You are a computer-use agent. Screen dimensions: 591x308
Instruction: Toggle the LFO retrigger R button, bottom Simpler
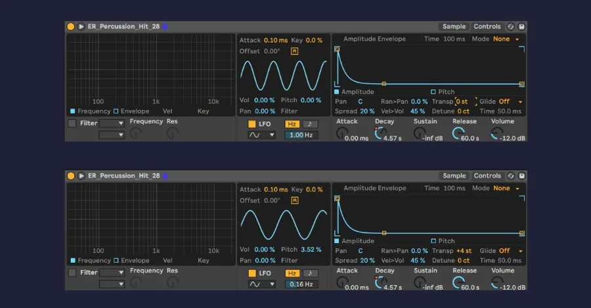coord(295,201)
